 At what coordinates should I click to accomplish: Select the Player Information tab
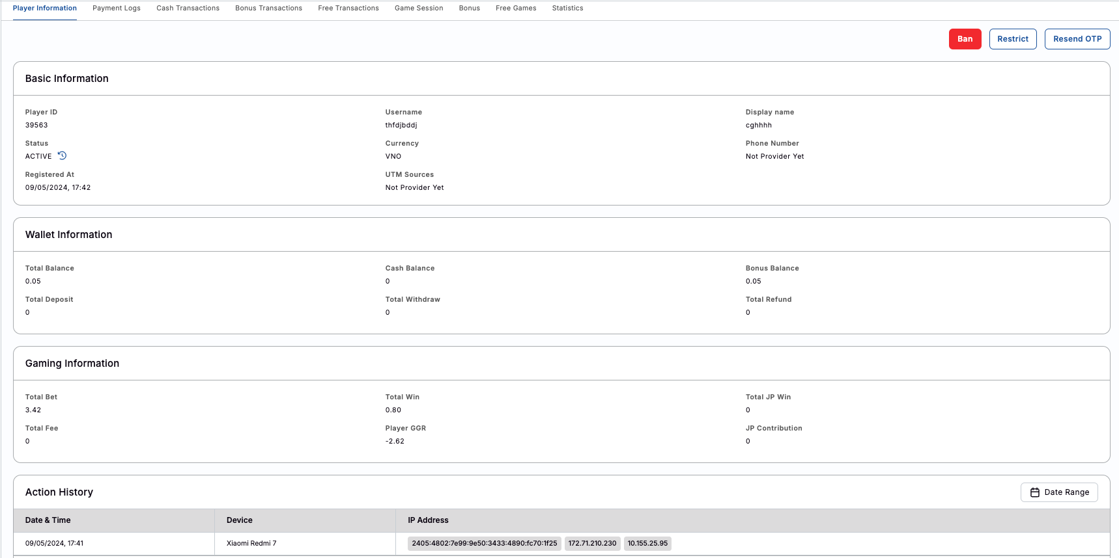coord(45,8)
